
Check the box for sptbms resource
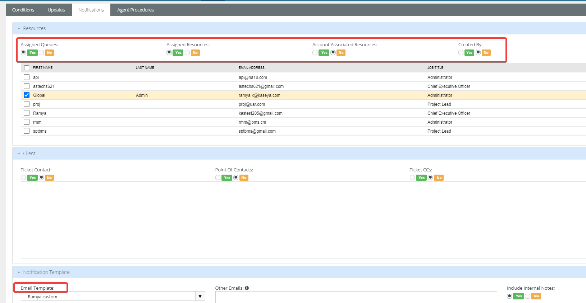click(x=27, y=131)
